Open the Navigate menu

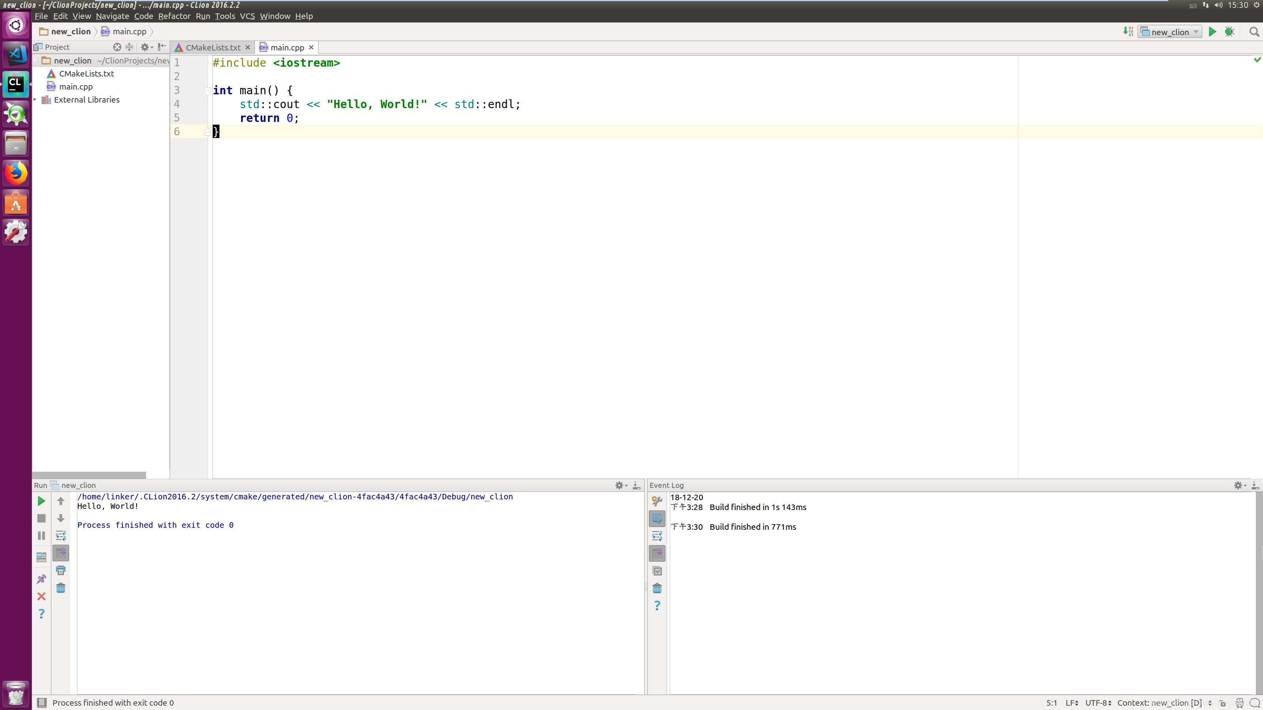[x=112, y=16]
